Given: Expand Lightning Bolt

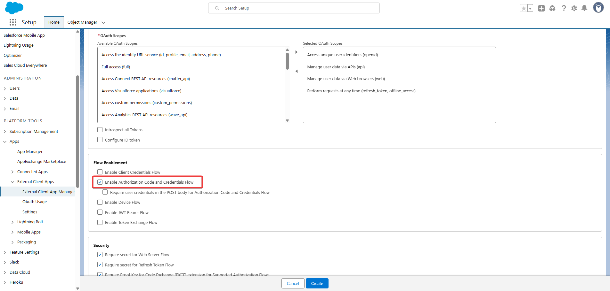Looking at the screenshot, I should coord(12,222).
